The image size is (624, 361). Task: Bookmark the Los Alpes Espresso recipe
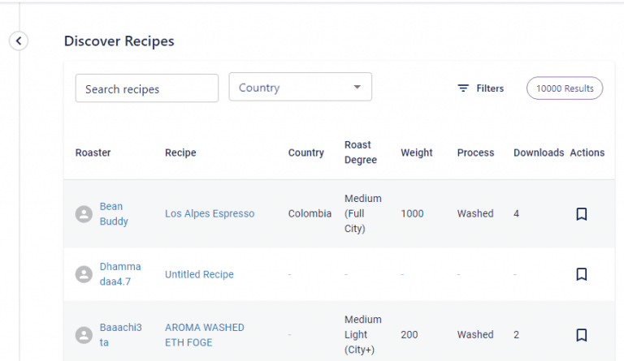pos(581,214)
